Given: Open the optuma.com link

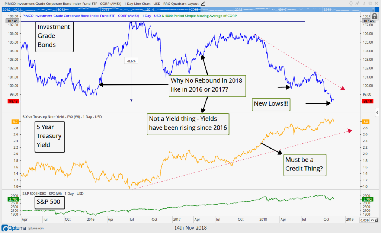Looking at the screenshot, I should point(35,229).
